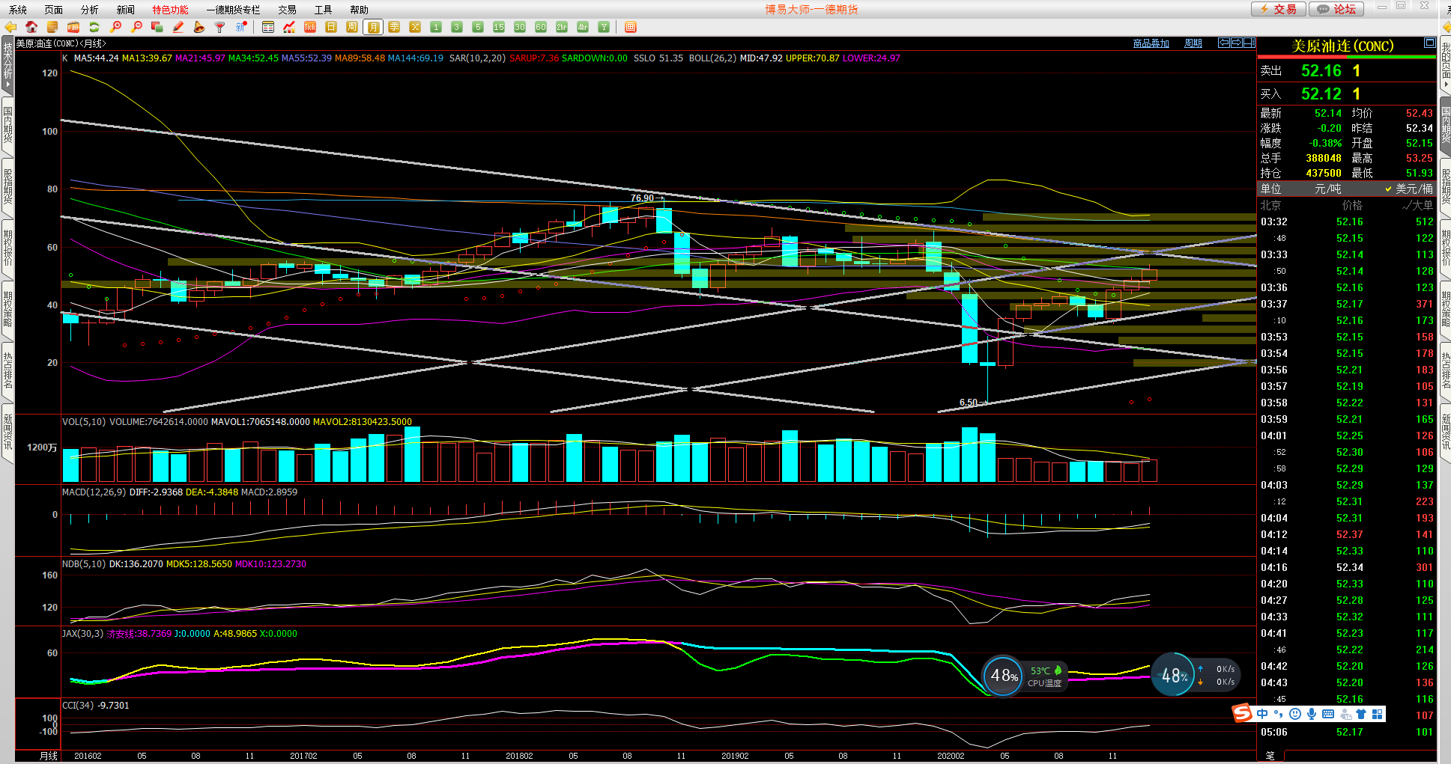Screen dimensions: 1451x764
Task: Select the 2hr period button
Action: (562, 27)
